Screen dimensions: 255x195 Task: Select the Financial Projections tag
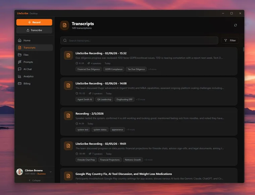click(x=110, y=160)
